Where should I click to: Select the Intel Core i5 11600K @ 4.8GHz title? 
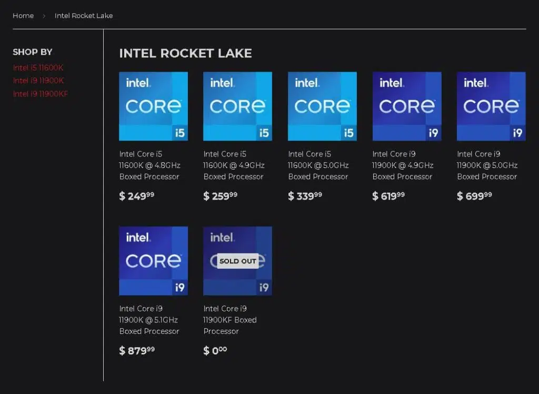149,165
